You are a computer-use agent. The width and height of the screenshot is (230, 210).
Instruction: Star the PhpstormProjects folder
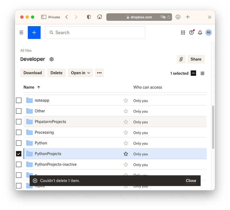click(126, 122)
